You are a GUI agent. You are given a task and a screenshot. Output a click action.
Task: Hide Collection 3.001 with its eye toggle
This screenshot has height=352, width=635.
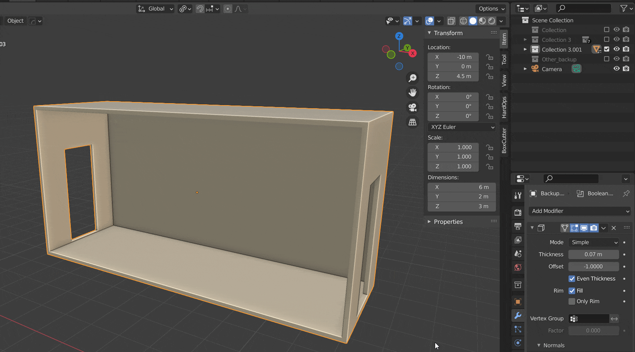tap(617, 49)
